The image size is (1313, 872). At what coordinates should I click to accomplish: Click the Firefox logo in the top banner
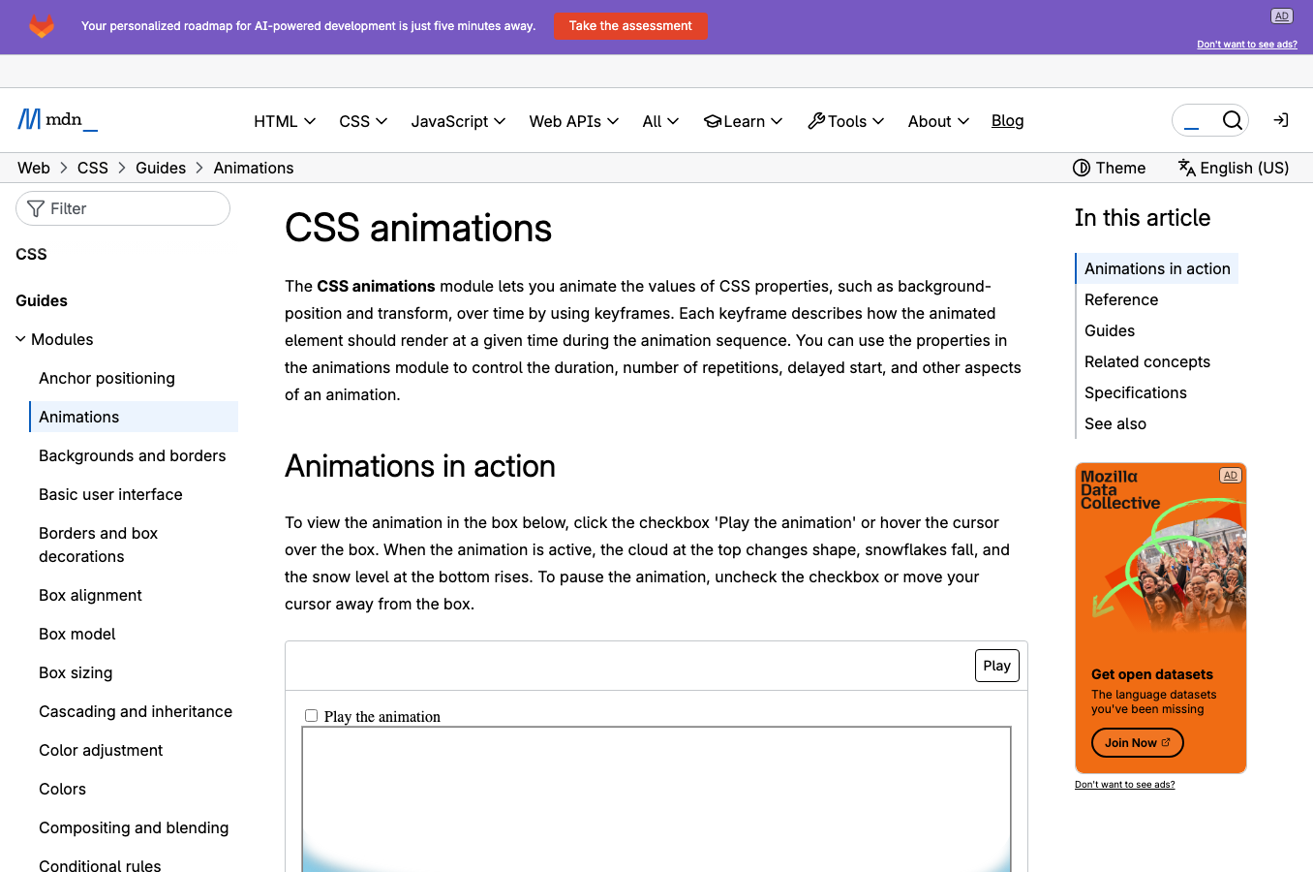pyautogui.click(x=42, y=26)
